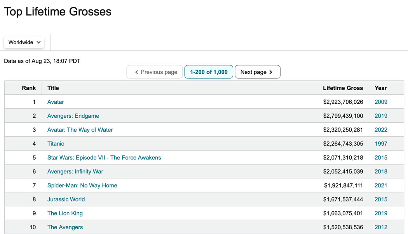Click the Previous page button
Image resolution: width=408 pixels, height=234 pixels.
(x=155, y=72)
